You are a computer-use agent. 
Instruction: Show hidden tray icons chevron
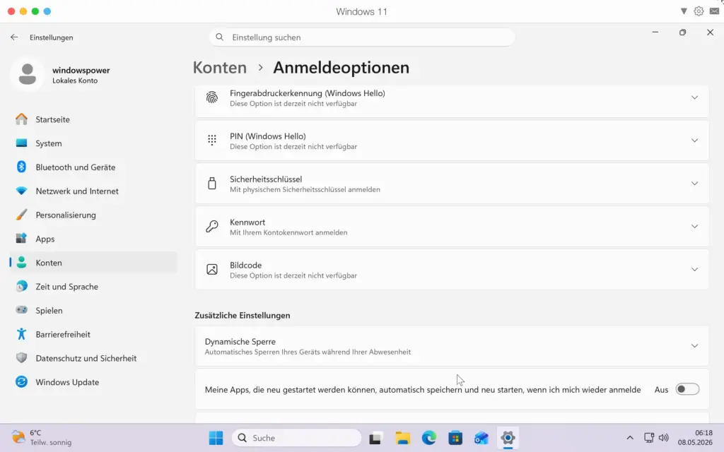click(630, 438)
